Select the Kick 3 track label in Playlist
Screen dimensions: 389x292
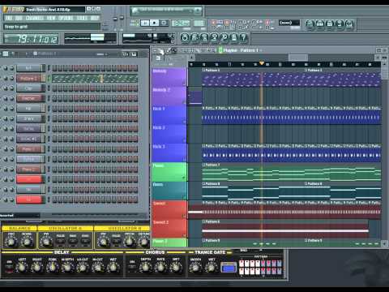[x=169, y=152]
